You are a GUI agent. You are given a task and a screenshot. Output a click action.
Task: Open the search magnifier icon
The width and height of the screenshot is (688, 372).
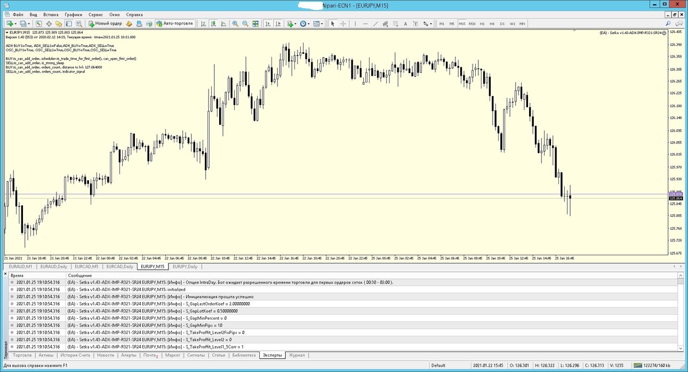click(x=668, y=23)
